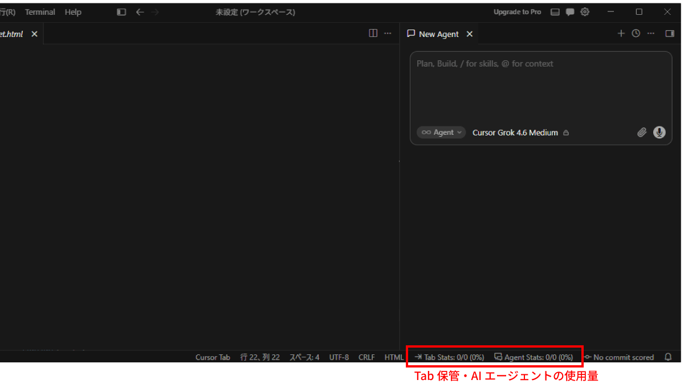This screenshot has width=684, height=384.
Task: Click the workspace title search box
Action: pyautogui.click(x=255, y=12)
